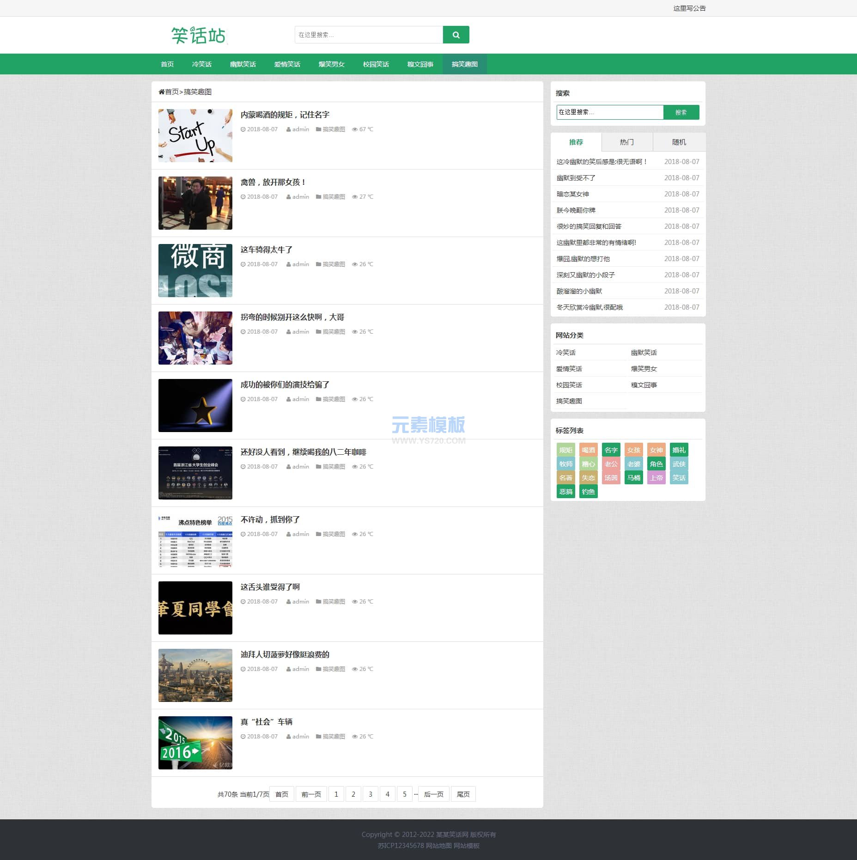This screenshot has height=860, width=857.
Task: Open 首页 in the green navigation bar
Action: [167, 64]
